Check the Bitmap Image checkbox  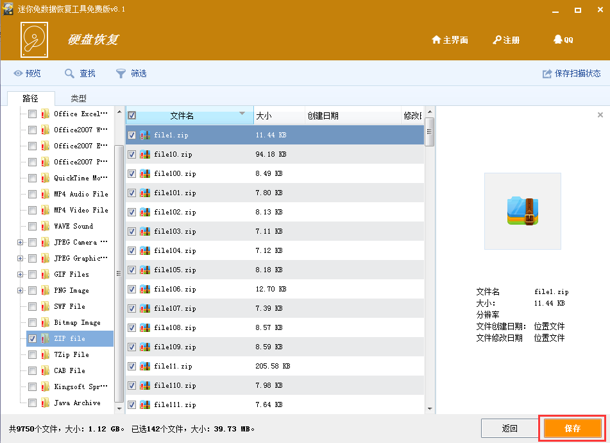(33, 323)
